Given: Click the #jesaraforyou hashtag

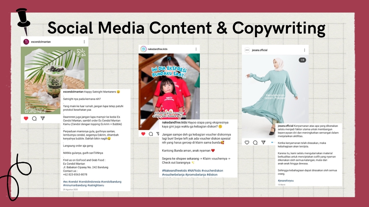Looking at the screenshot, I should click(286, 181).
